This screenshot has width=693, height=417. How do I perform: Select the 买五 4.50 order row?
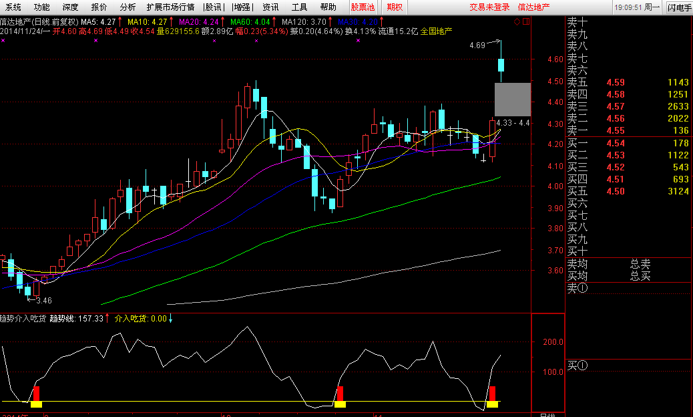[628, 191]
